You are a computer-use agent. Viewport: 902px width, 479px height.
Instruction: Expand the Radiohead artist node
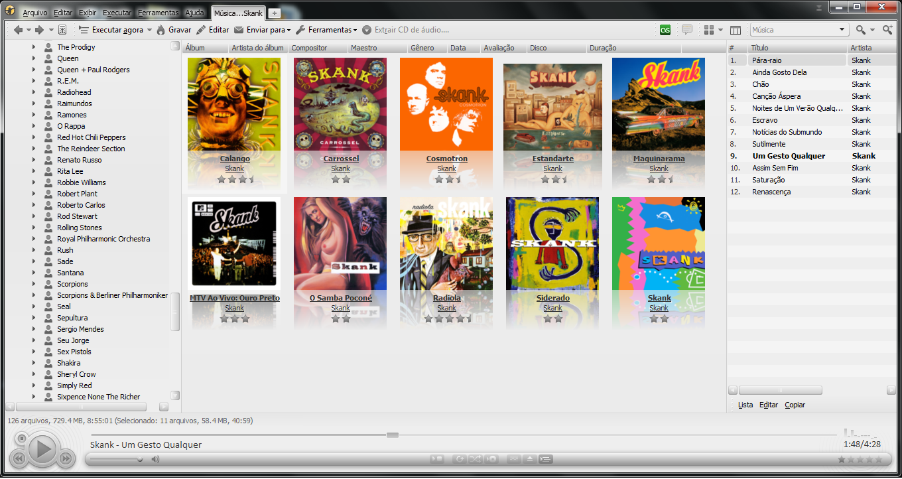pos(34,92)
